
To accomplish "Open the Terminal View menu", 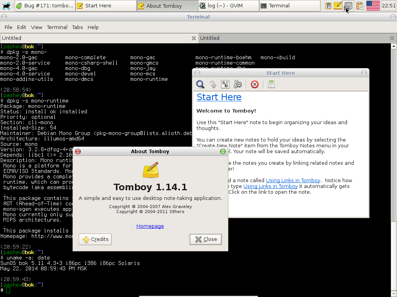I will [36, 27].
